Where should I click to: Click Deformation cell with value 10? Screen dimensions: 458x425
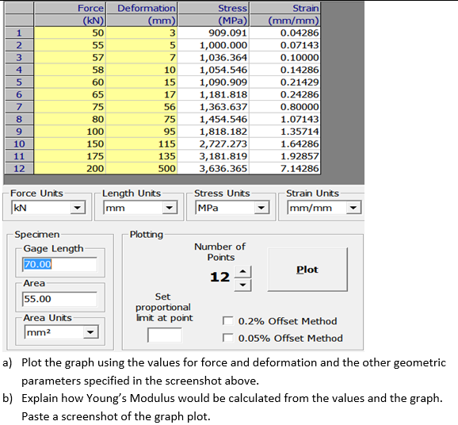(x=142, y=70)
